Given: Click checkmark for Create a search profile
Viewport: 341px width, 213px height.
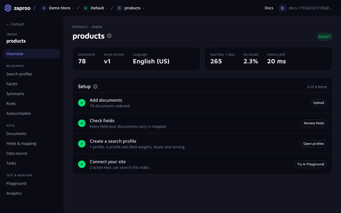Looking at the screenshot, I should pyautogui.click(x=82, y=144).
